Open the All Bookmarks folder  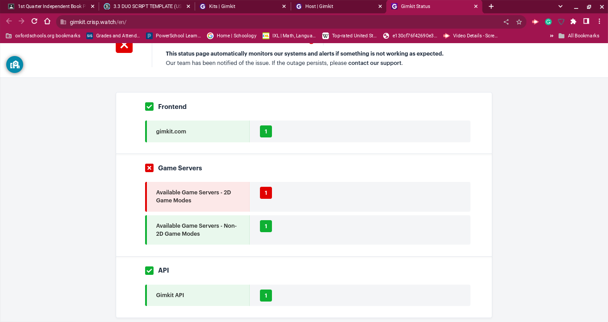coord(579,36)
